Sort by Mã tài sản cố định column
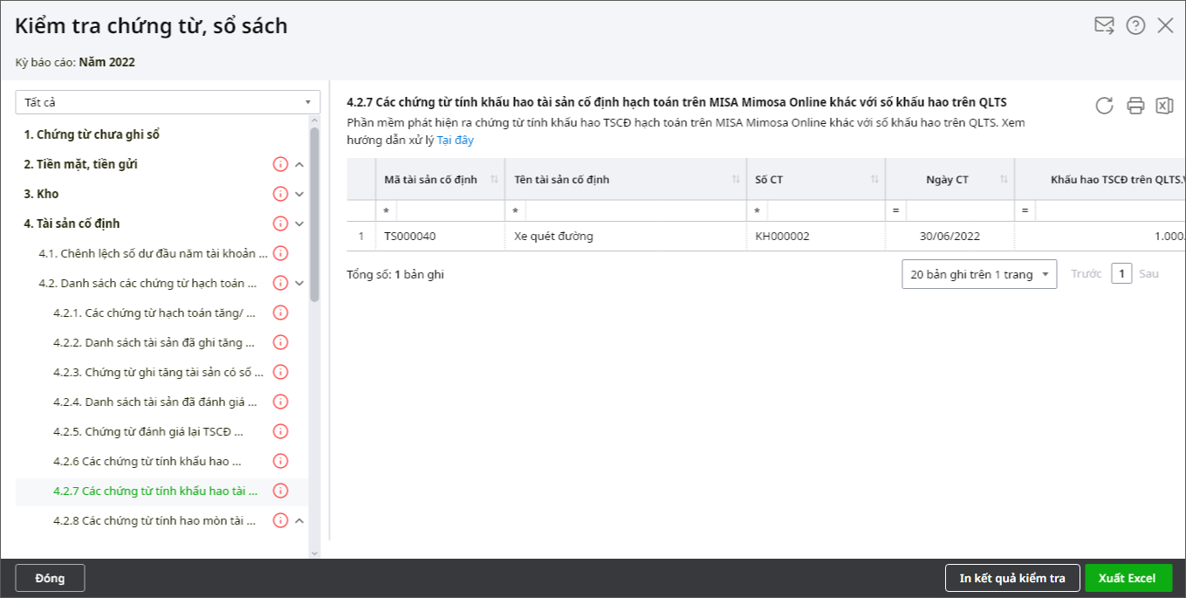This screenshot has height=598, width=1186. [494, 180]
